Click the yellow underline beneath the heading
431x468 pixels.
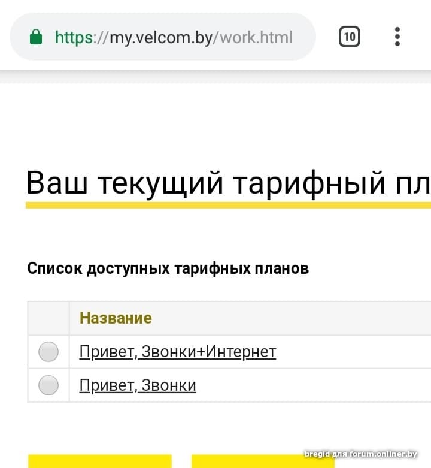[227, 205]
